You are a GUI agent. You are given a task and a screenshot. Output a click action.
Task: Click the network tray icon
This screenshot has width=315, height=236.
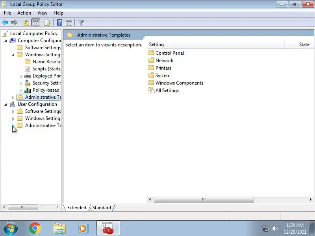[x=265, y=229]
